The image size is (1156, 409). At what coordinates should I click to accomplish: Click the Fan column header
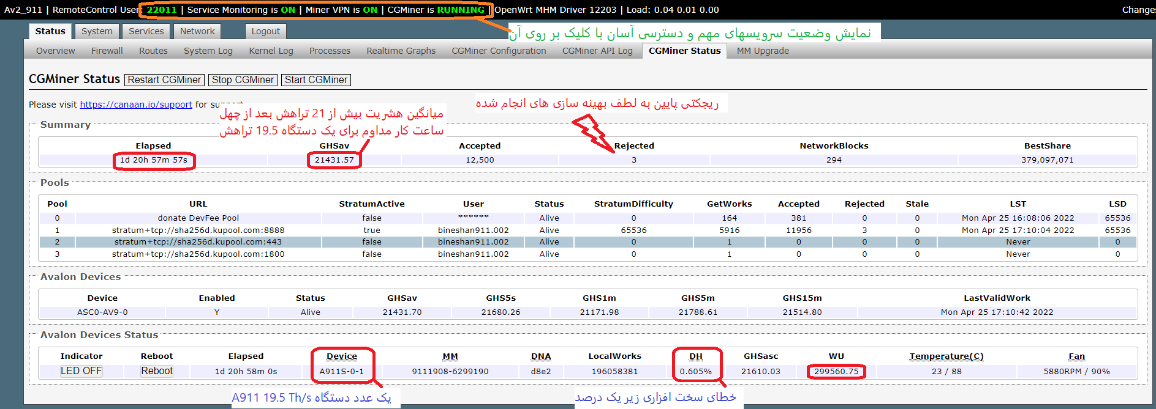pos(1077,356)
